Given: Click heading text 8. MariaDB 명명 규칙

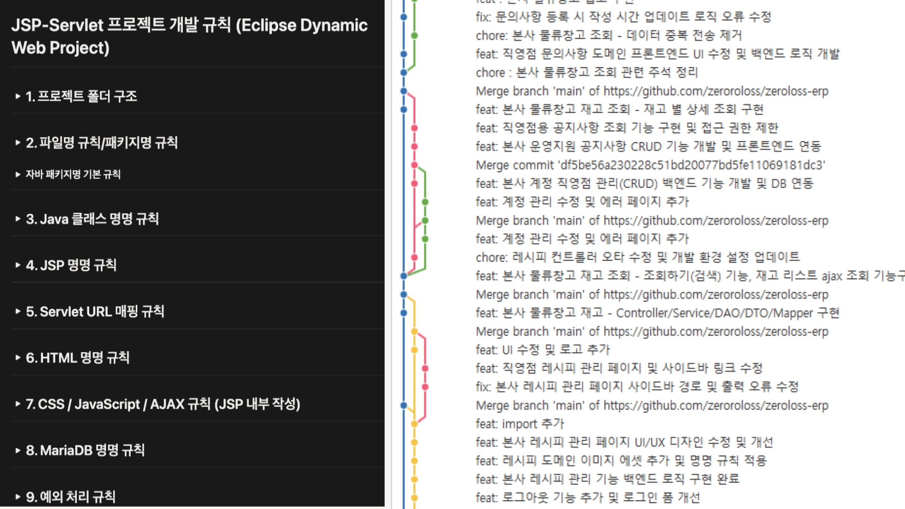Looking at the screenshot, I should pos(85,451).
